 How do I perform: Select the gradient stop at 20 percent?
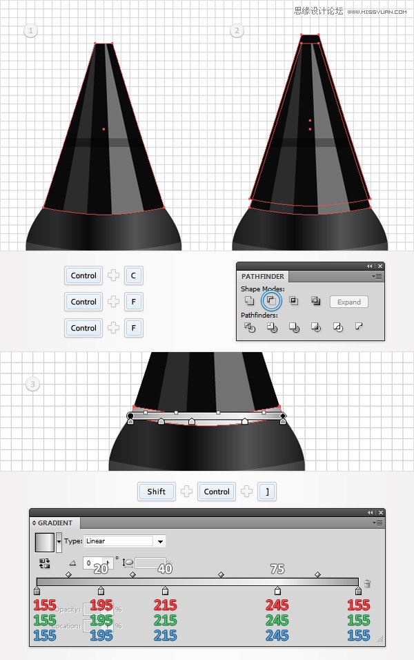coord(101,592)
